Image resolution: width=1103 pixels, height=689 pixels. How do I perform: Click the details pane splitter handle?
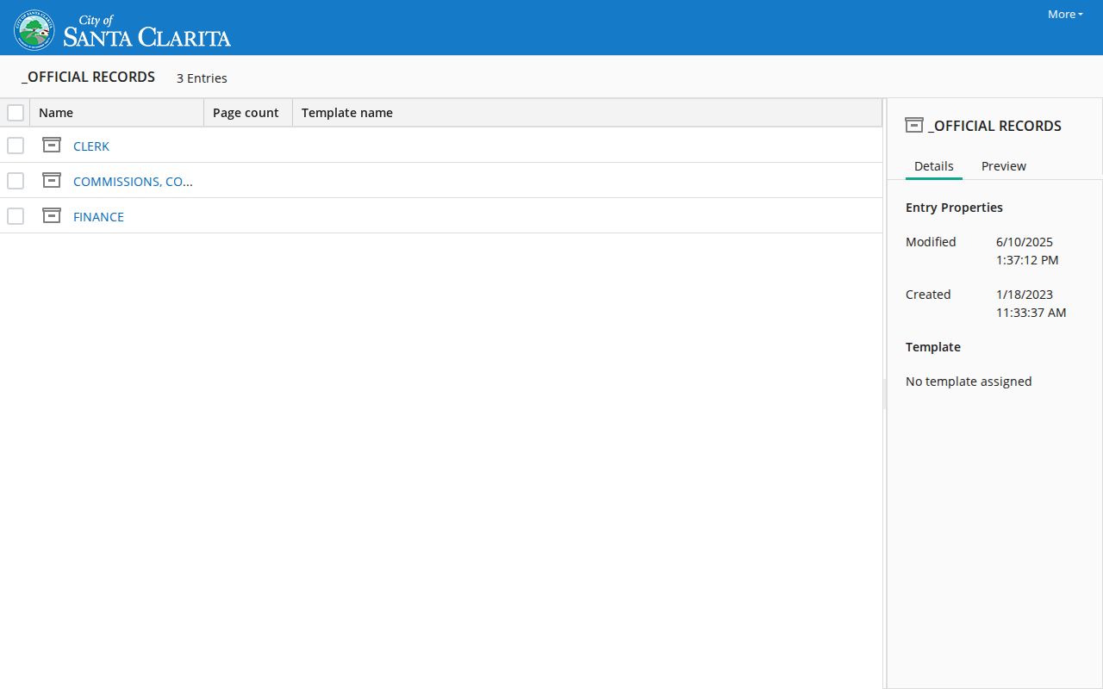coord(884,393)
